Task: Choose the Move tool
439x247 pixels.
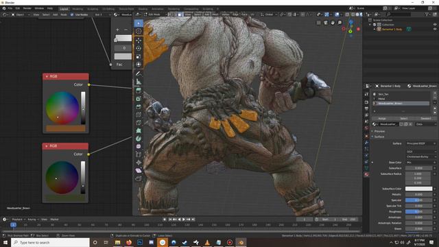Action: [139, 40]
